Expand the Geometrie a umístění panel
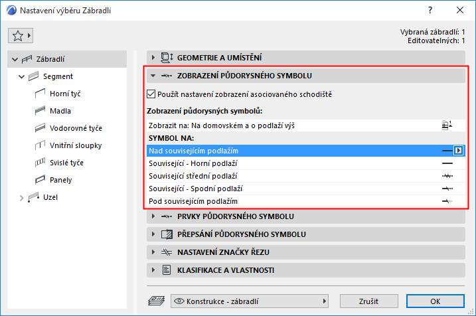This screenshot has height=316, width=476. coord(154,58)
